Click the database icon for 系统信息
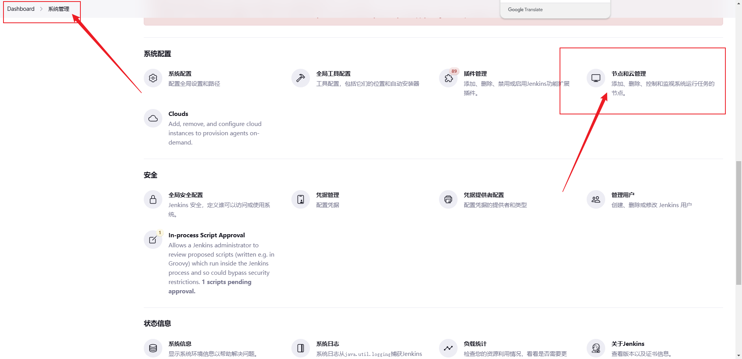742x359 pixels. click(x=153, y=348)
